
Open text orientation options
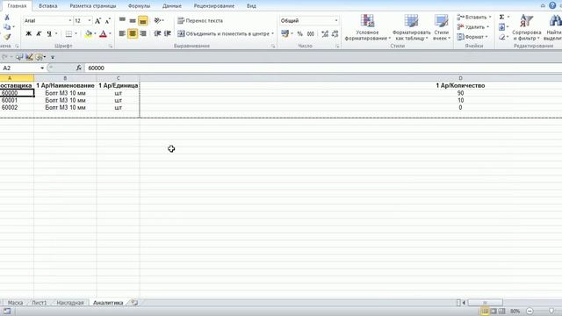coord(158,21)
